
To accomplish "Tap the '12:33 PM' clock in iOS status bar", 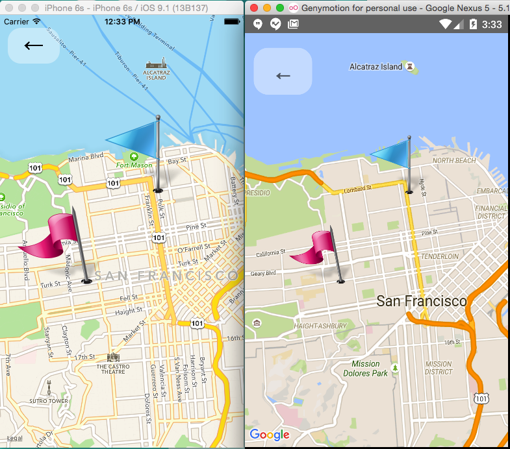I will point(122,22).
